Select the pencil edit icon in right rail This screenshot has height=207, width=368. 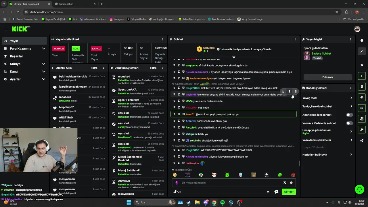click(x=362, y=51)
